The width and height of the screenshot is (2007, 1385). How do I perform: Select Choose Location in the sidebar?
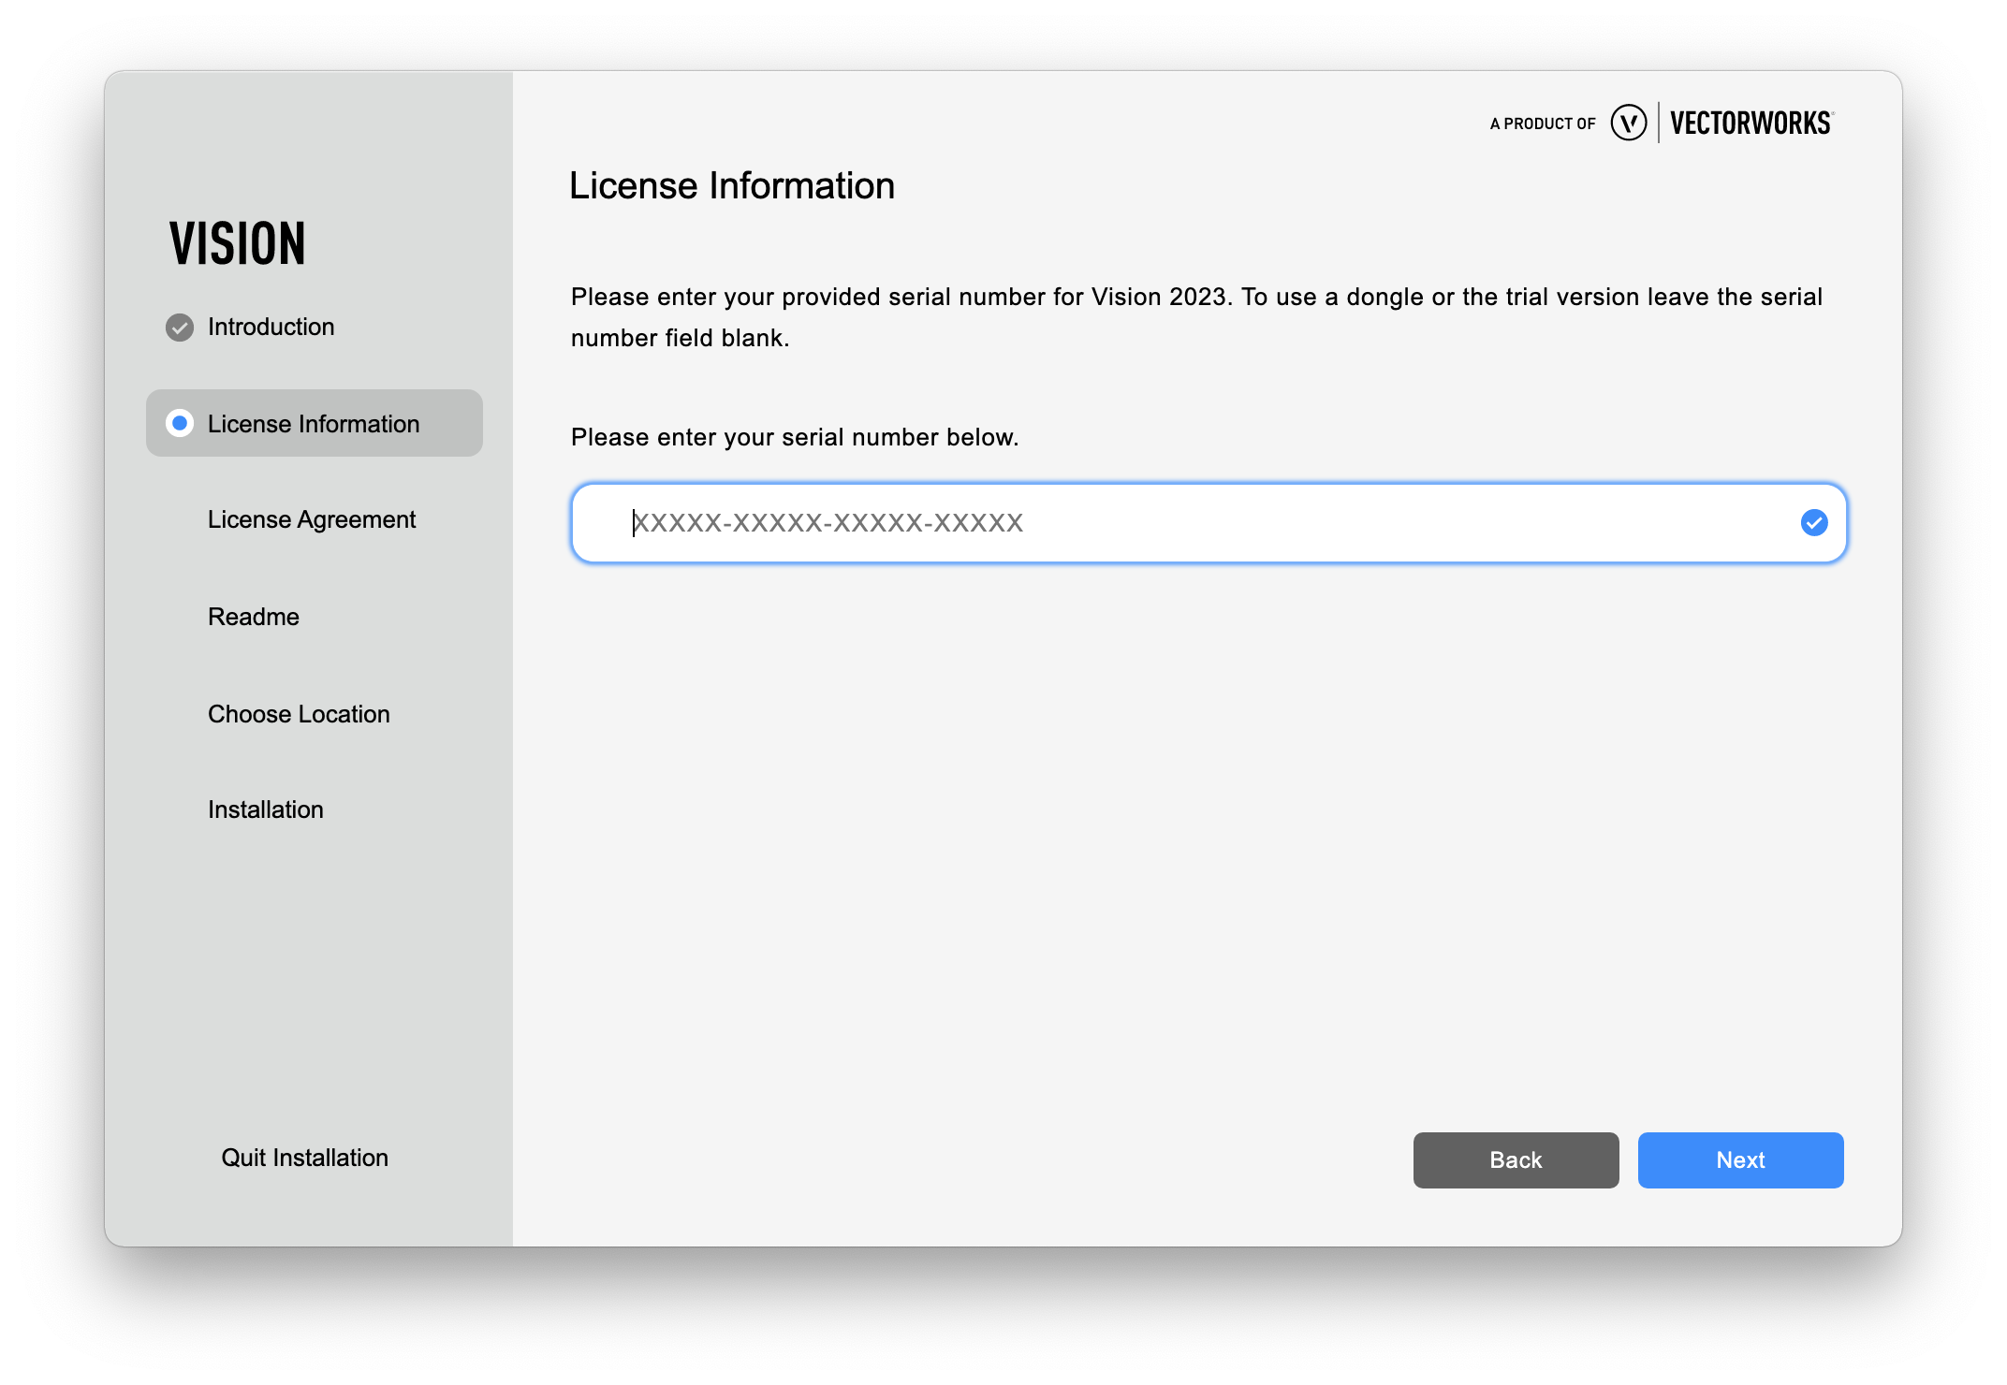[x=299, y=714]
